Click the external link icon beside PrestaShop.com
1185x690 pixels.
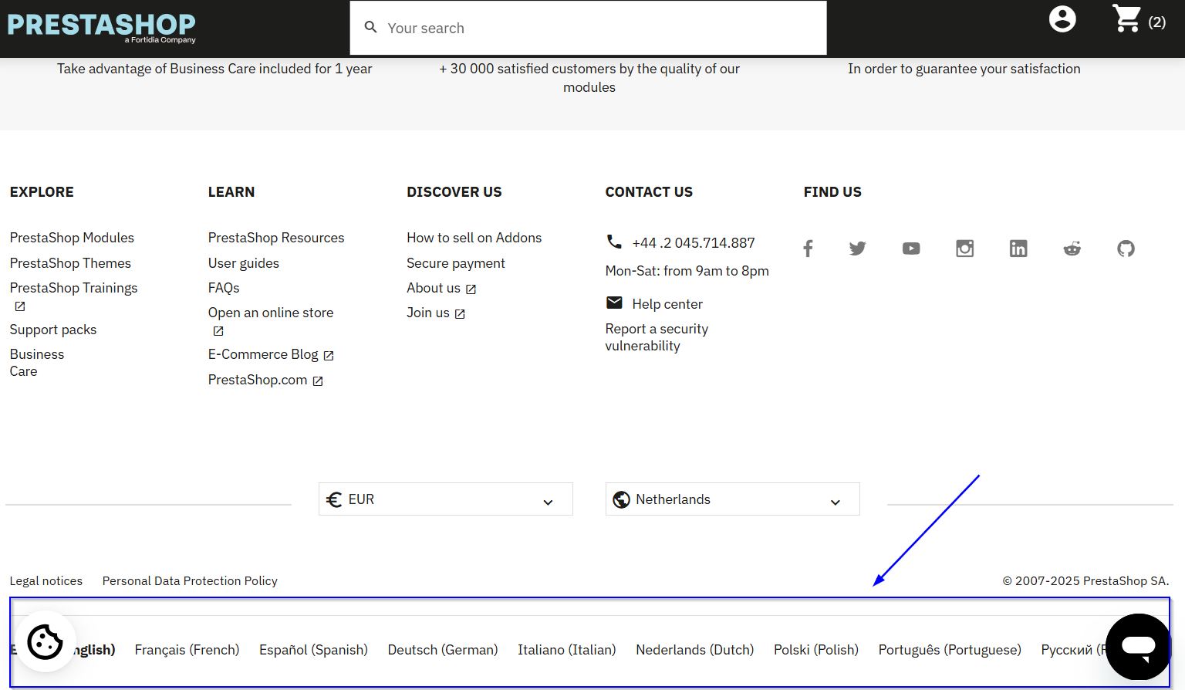point(318,381)
